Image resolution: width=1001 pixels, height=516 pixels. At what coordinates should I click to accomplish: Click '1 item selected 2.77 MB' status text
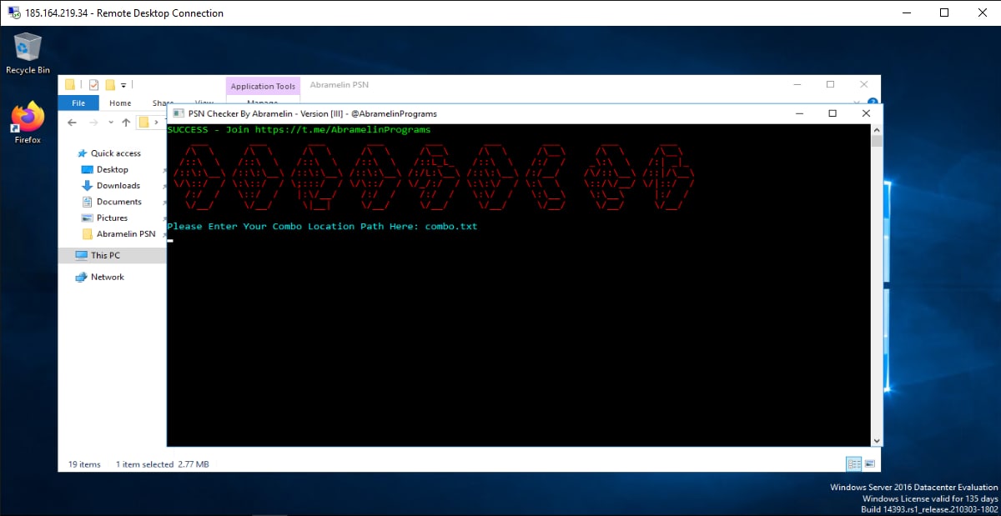click(x=163, y=464)
